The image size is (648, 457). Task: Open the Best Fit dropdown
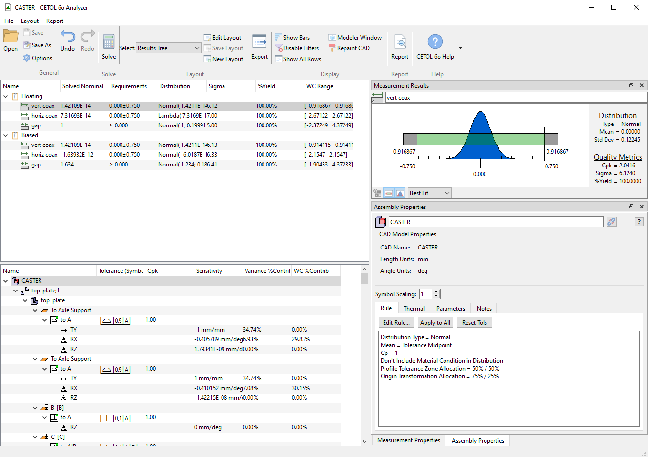(429, 193)
